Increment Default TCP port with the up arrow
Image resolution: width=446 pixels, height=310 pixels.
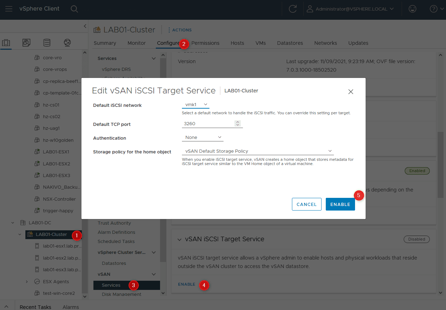click(x=238, y=122)
